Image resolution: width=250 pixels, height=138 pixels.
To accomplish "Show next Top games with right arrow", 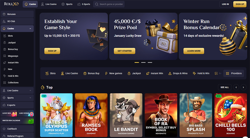I will 243,87.
